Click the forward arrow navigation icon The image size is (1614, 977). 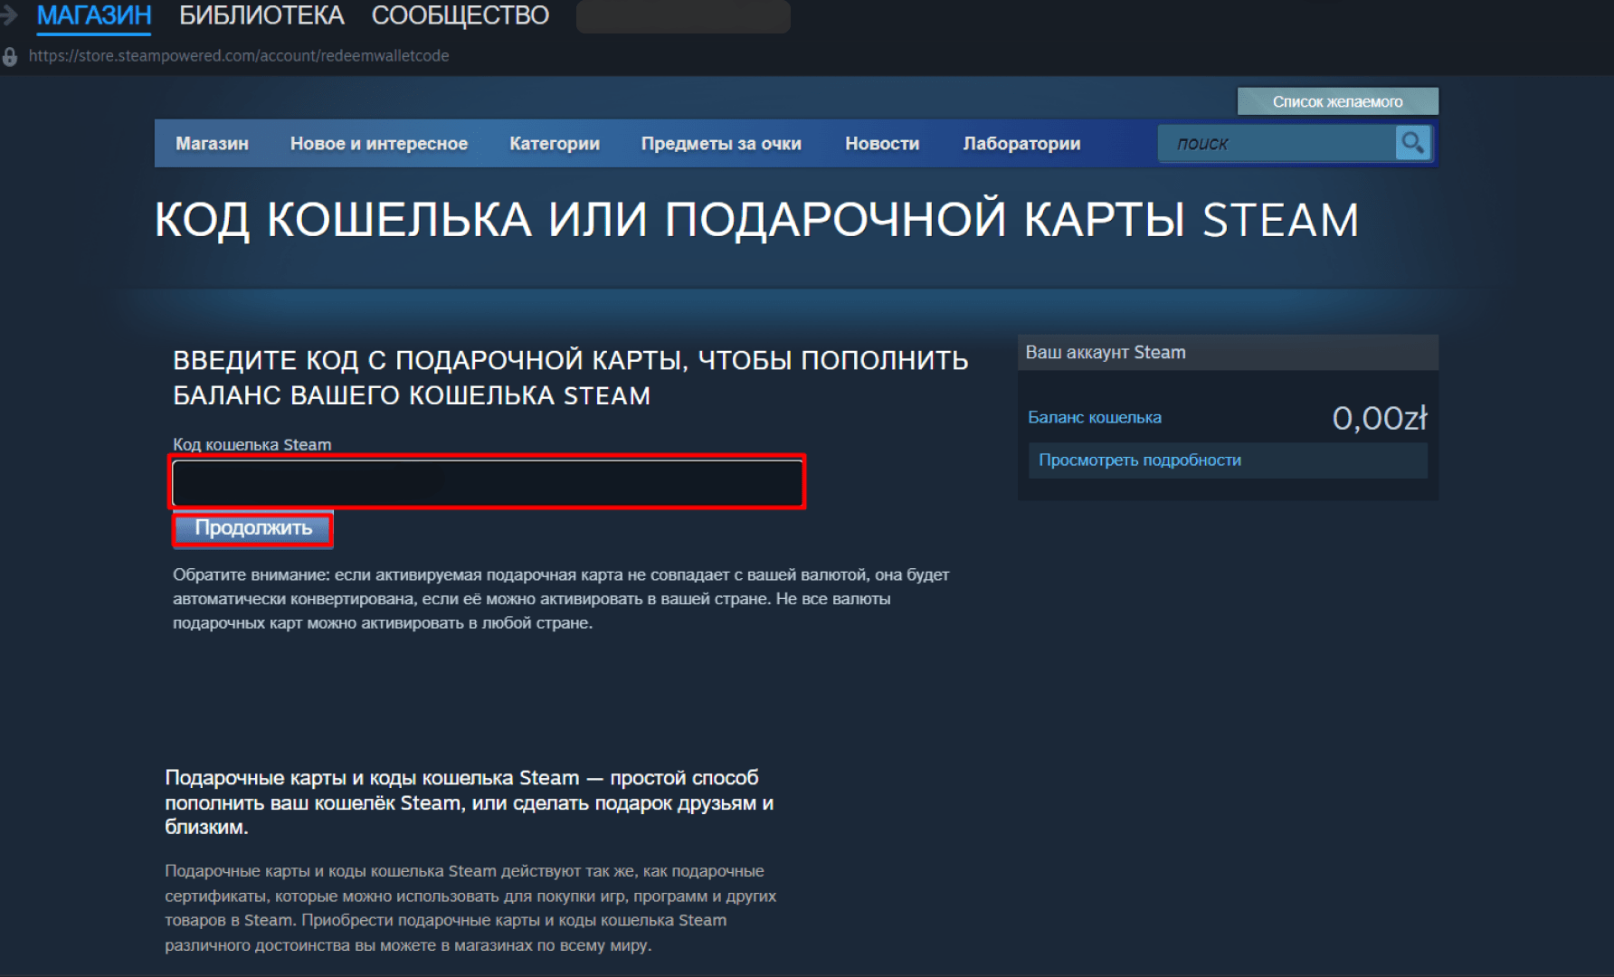(8, 14)
